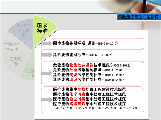Click gray arrow beside 危险废物鉴别标准
This screenshot has width=161, height=120.
[47, 55]
